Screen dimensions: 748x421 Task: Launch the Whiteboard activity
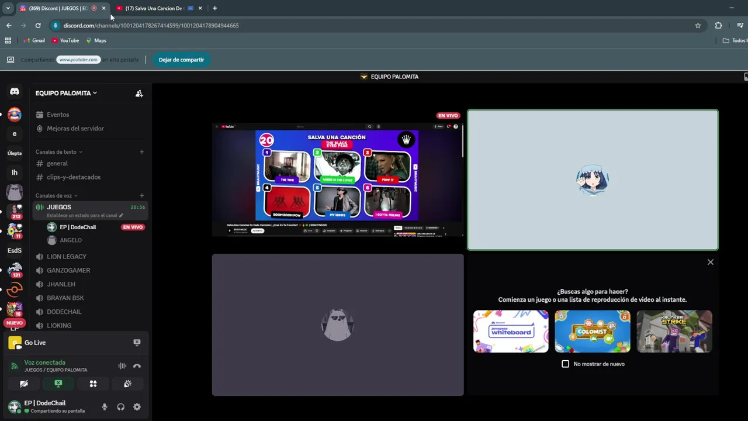click(511, 332)
